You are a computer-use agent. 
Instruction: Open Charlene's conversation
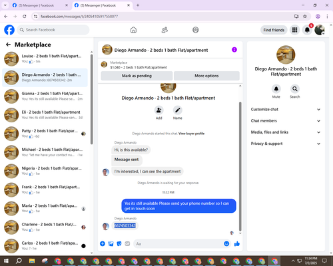click(45, 227)
